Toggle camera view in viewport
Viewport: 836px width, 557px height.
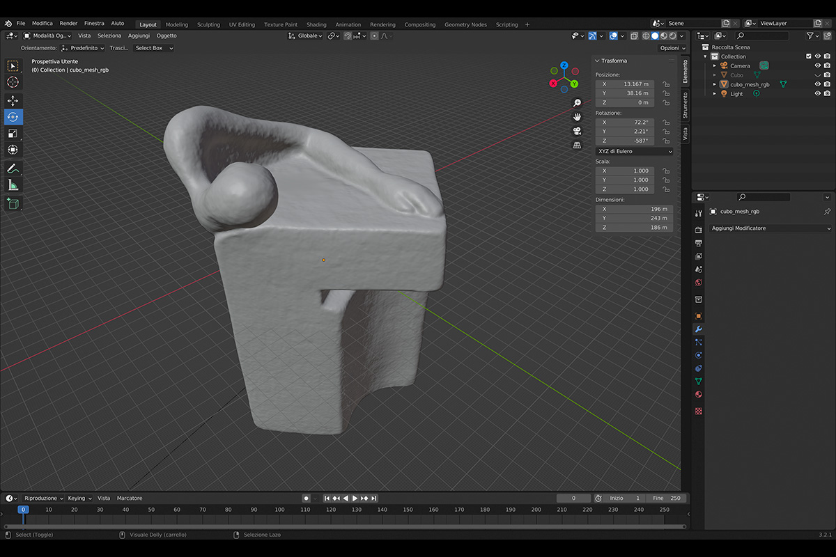click(x=577, y=131)
